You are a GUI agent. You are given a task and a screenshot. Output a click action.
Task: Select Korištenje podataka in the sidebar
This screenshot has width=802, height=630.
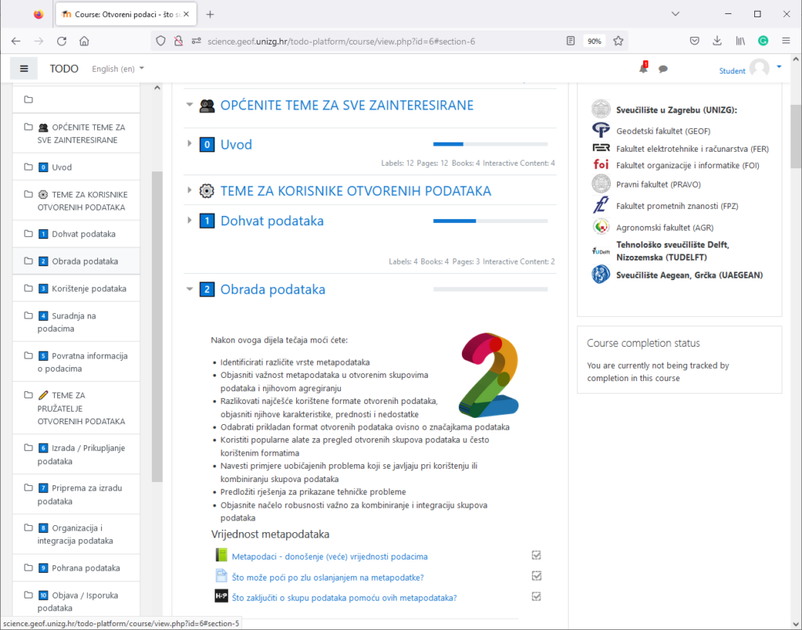point(85,289)
